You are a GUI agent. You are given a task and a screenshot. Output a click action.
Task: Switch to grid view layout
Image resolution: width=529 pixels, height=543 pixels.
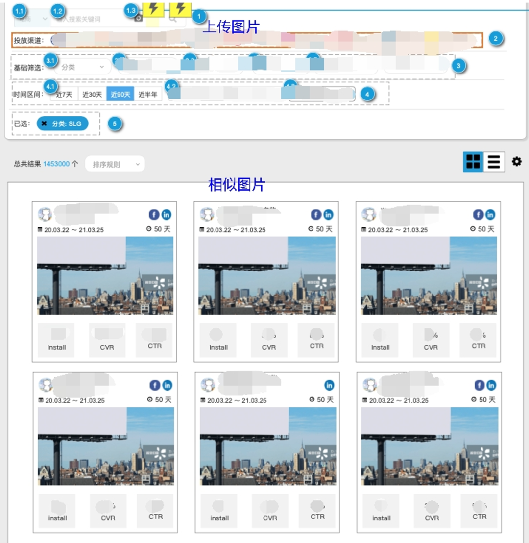473,162
